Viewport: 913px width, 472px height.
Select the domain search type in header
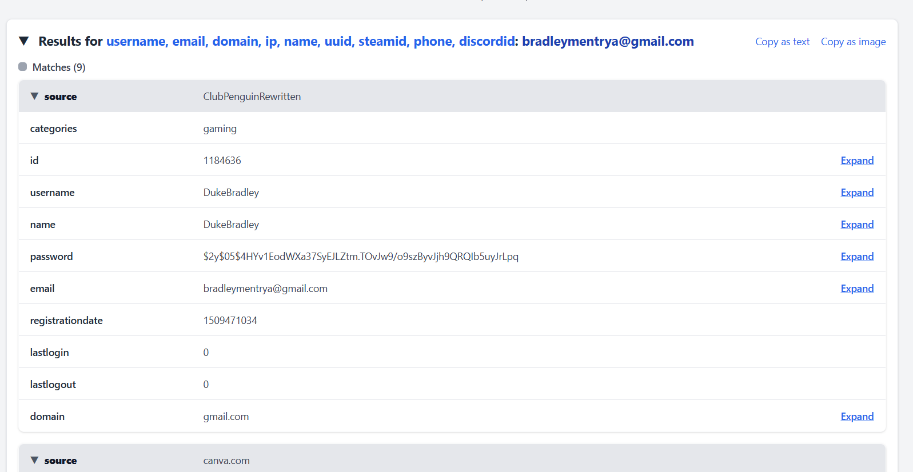point(235,42)
